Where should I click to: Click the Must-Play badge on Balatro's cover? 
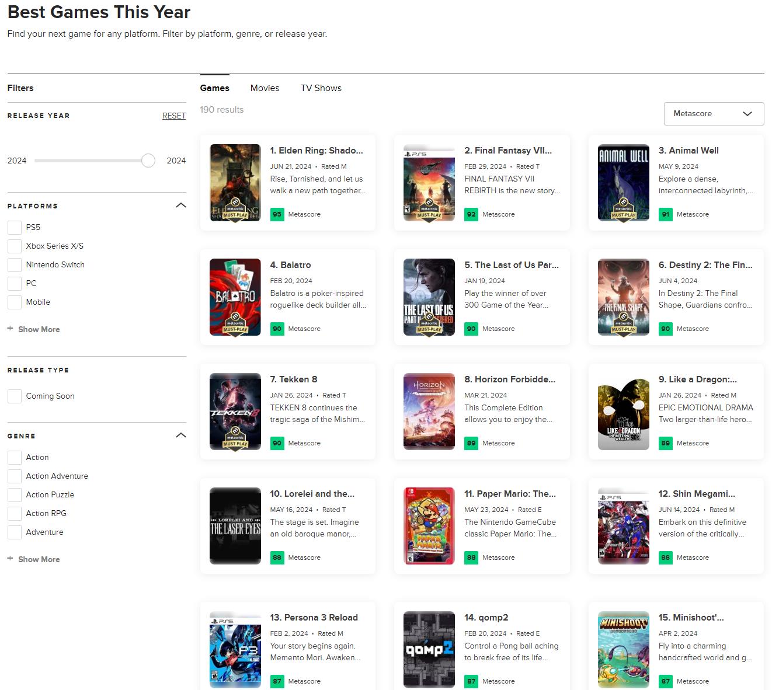[235, 325]
